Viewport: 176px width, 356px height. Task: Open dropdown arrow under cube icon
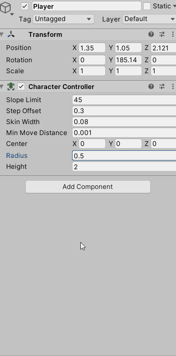pos(12,14)
